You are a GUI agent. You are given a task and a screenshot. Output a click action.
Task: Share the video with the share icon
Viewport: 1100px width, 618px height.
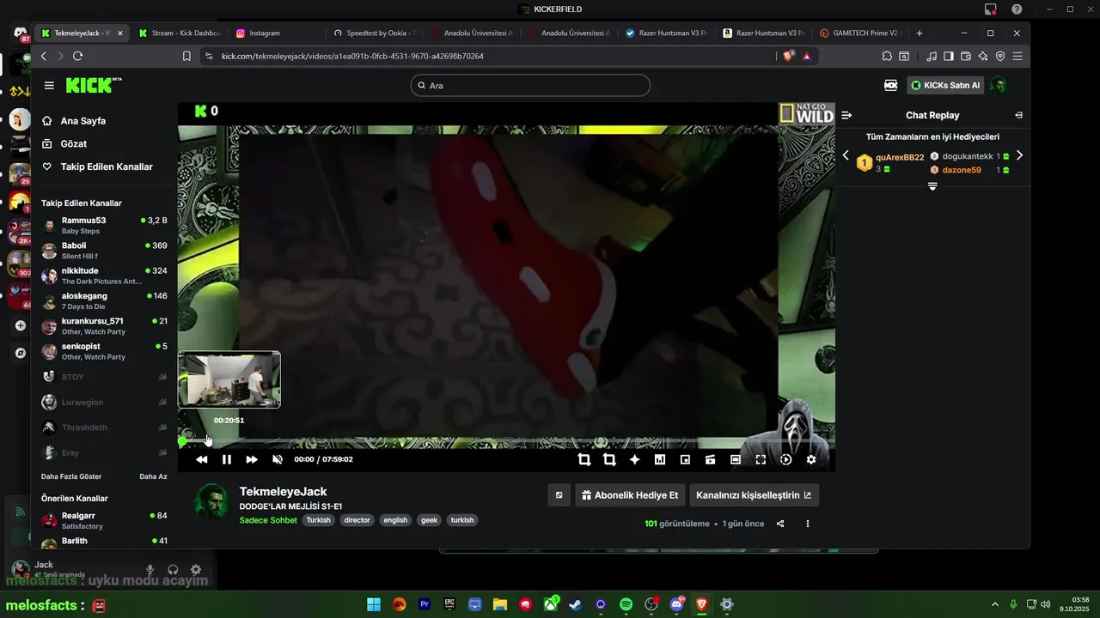(780, 524)
